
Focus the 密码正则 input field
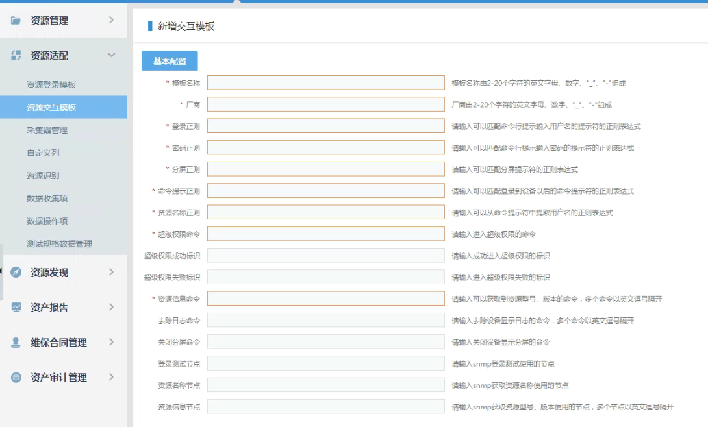[326, 147]
